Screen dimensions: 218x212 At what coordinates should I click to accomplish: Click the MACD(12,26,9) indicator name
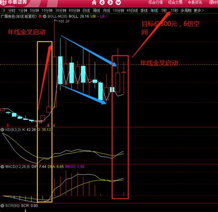(17, 167)
